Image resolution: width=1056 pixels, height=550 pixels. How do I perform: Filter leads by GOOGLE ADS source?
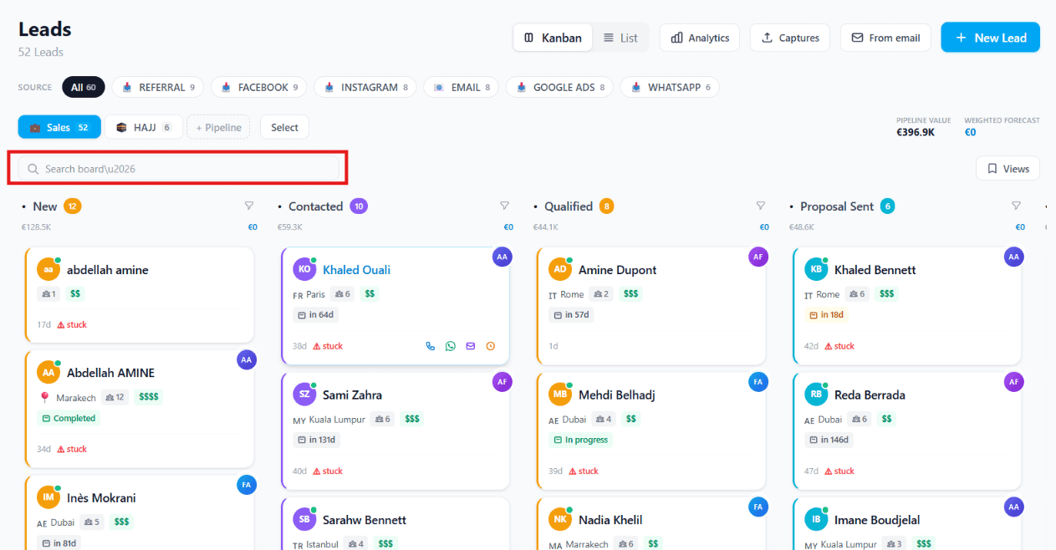[x=559, y=87]
